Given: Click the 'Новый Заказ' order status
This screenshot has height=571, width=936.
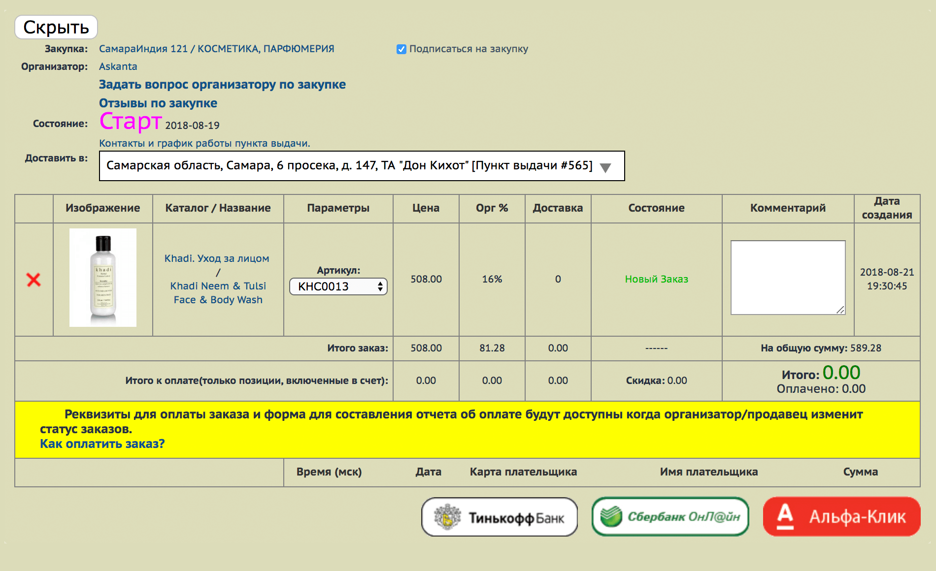Looking at the screenshot, I should [656, 279].
